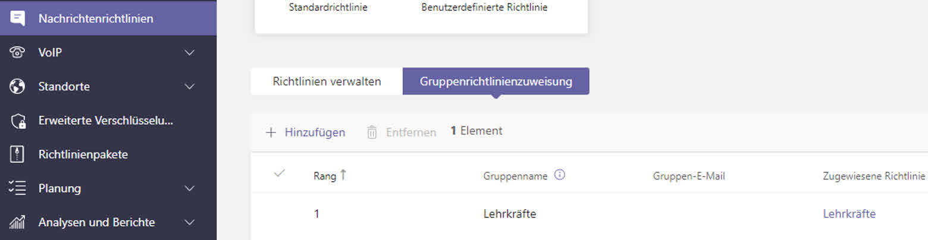Viewport: 928px width, 240px height.
Task: Click the trash icon for Entfernen
Action: [x=372, y=132]
